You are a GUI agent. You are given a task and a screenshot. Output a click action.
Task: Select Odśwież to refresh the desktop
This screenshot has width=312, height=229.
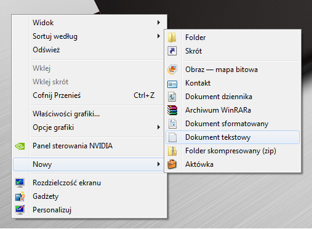(x=89, y=50)
